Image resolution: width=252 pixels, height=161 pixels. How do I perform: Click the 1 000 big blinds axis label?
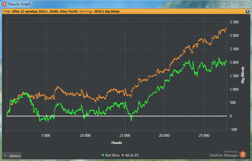[x=234, y=89]
